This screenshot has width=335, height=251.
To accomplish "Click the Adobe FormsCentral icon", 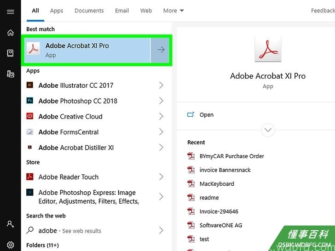I will 30,131.
